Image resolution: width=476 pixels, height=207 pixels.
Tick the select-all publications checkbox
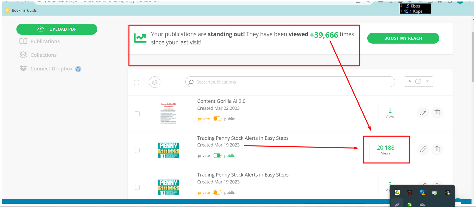136,82
